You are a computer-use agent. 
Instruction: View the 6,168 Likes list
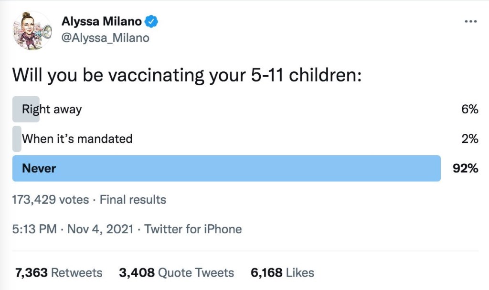(x=282, y=273)
